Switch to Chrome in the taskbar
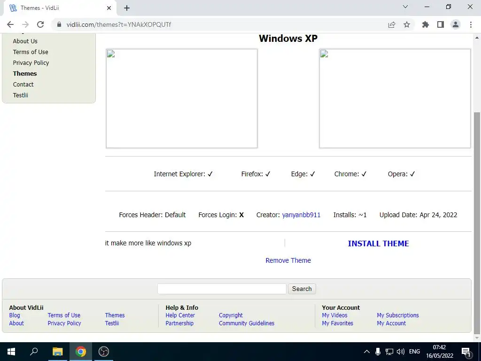This screenshot has width=481, height=361. point(81,352)
